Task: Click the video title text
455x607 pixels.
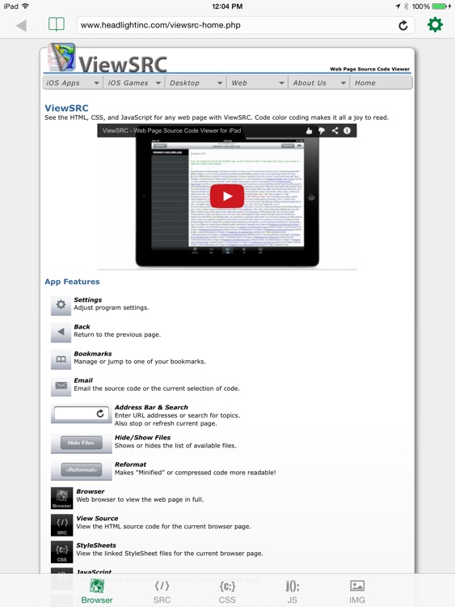Action: (x=171, y=131)
